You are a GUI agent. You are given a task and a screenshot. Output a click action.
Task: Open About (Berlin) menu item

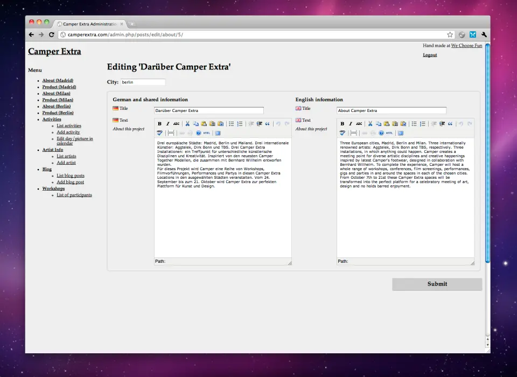57,106
